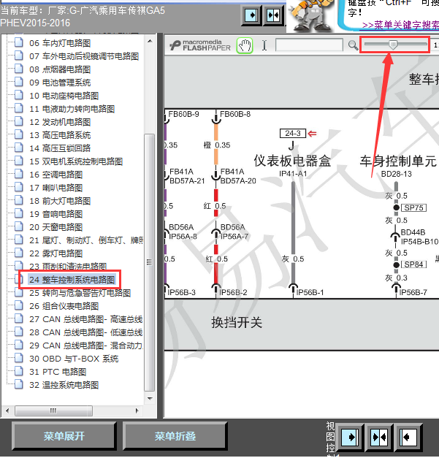Viewport: 439px width, 458px height.
Task: Click the SP84 splice label
Action: click(413, 264)
